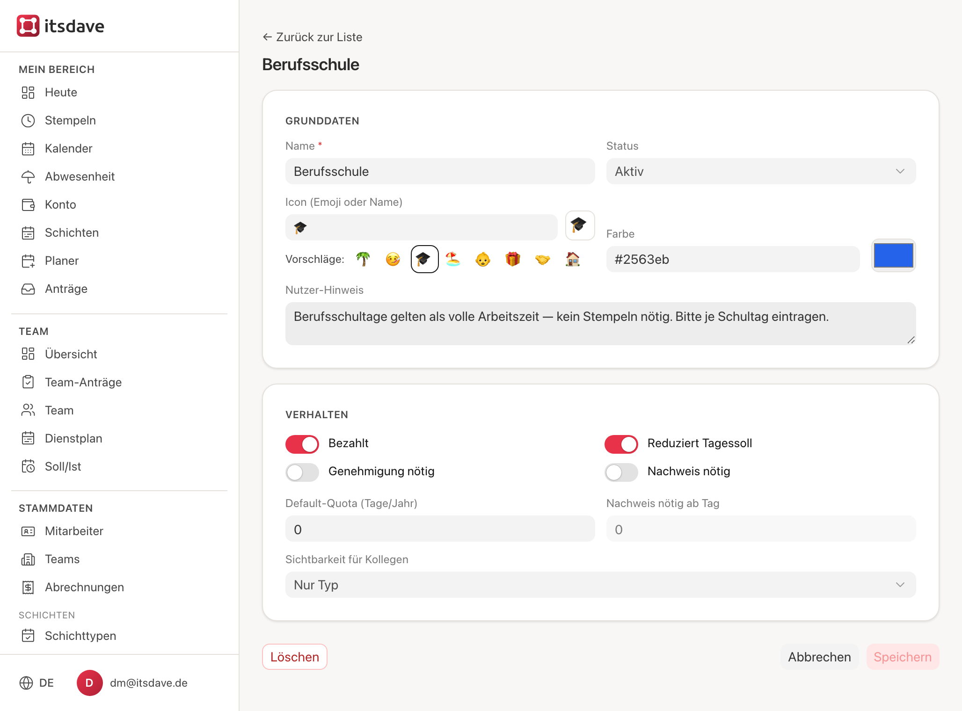The image size is (962, 711).
Task: Select the baby face emoji suggestion
Action: [x=483, y=259]
